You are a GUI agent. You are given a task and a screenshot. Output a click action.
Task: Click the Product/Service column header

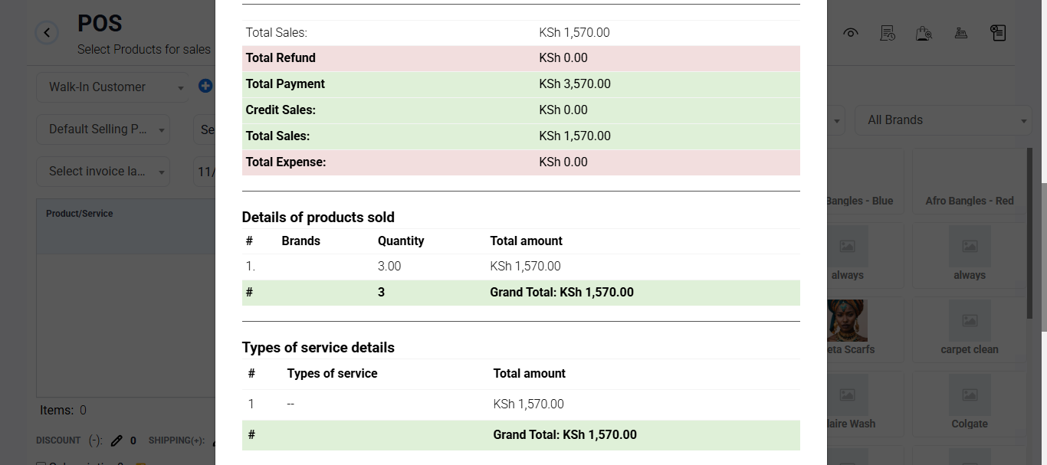tap(80, 214)
